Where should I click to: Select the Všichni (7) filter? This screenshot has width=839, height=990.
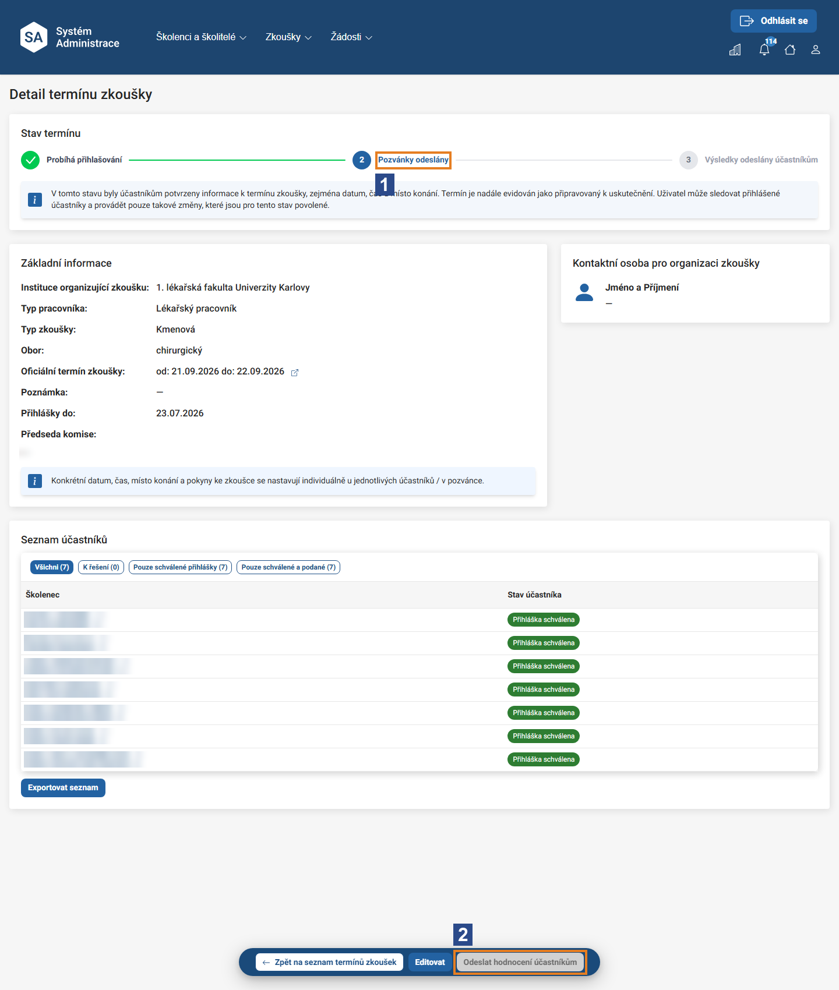tap(52, 567)
